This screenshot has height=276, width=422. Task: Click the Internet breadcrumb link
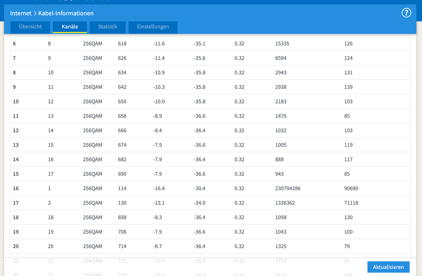click(21, 14)
